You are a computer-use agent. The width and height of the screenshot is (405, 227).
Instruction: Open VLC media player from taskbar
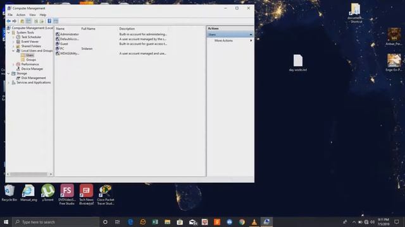click(254, 222)
